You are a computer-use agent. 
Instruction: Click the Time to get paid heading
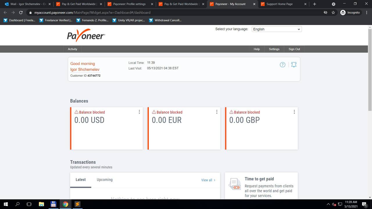point(259,179)
